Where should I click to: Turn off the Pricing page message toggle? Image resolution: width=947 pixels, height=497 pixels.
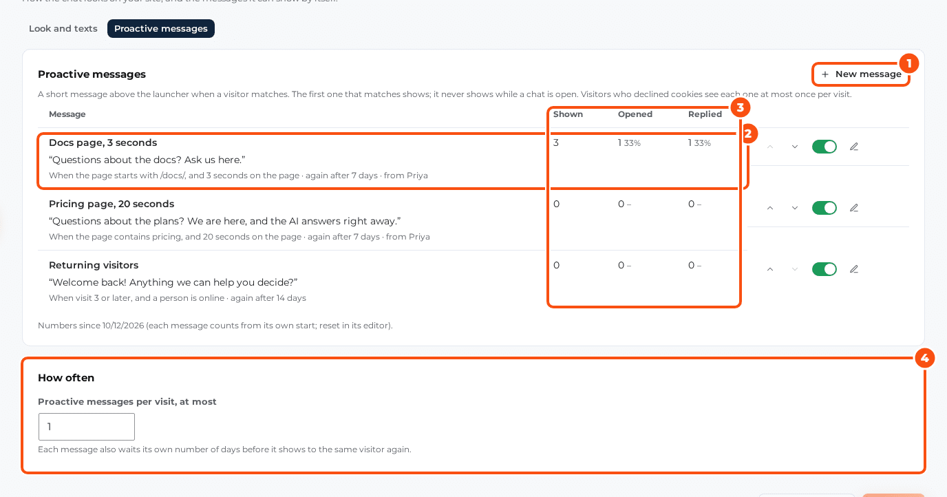tap(824, 208)
